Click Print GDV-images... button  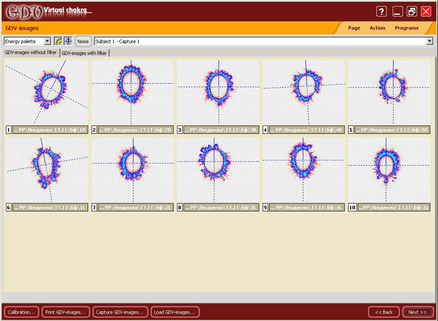tap(66, 312)
